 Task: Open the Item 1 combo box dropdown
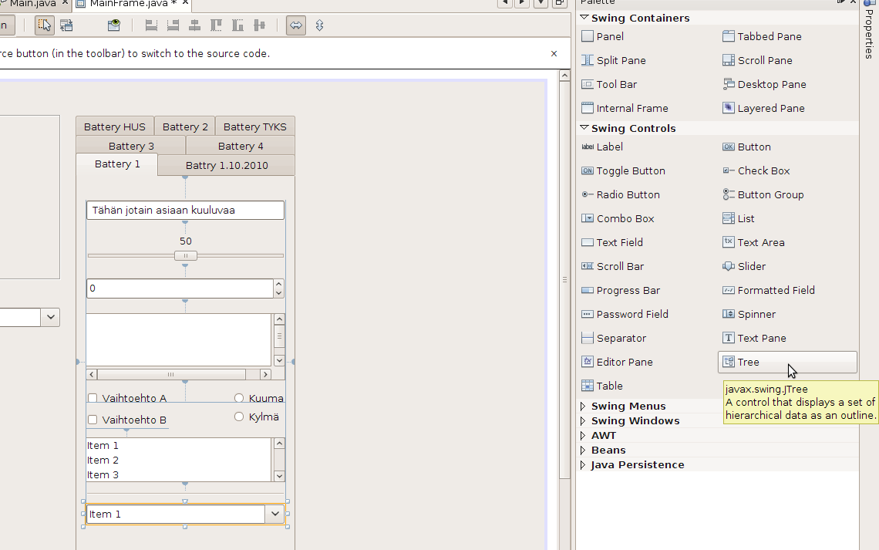coord(274,514)
